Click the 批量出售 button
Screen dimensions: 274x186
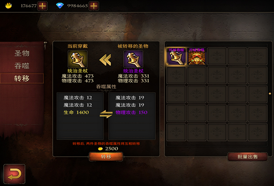coord(248,156)
